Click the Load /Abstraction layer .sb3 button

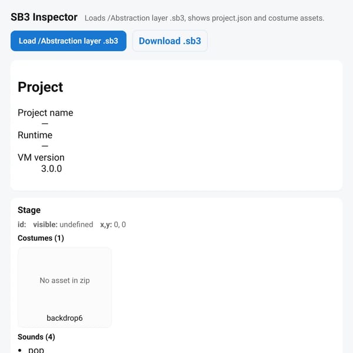(68, 41)
